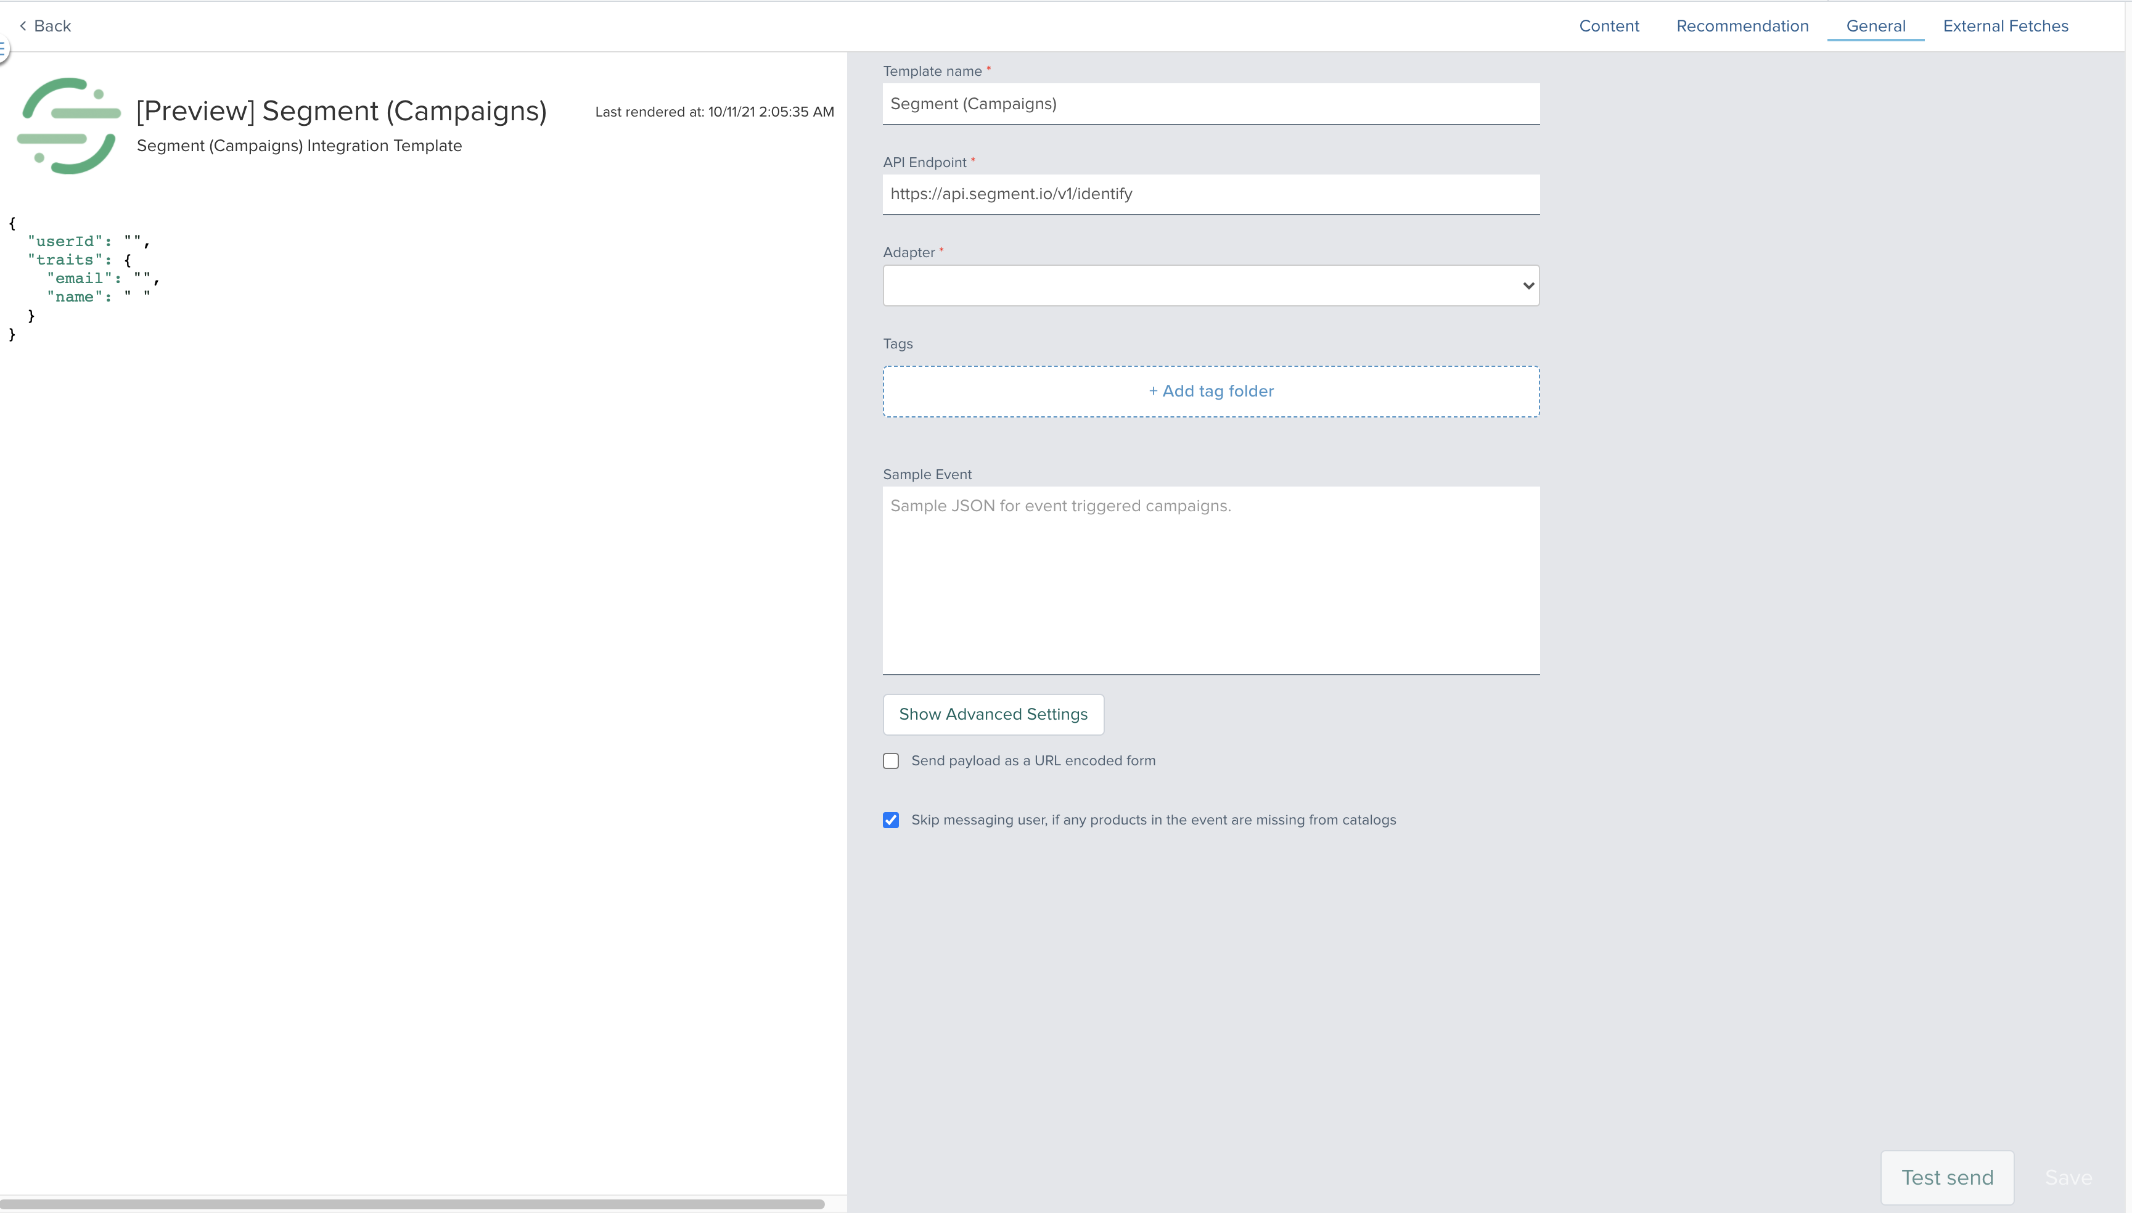This screenshot has height=1213, width=2132.
Task: Uncheck skip messaging user for missing products
Action: point(890,820)
